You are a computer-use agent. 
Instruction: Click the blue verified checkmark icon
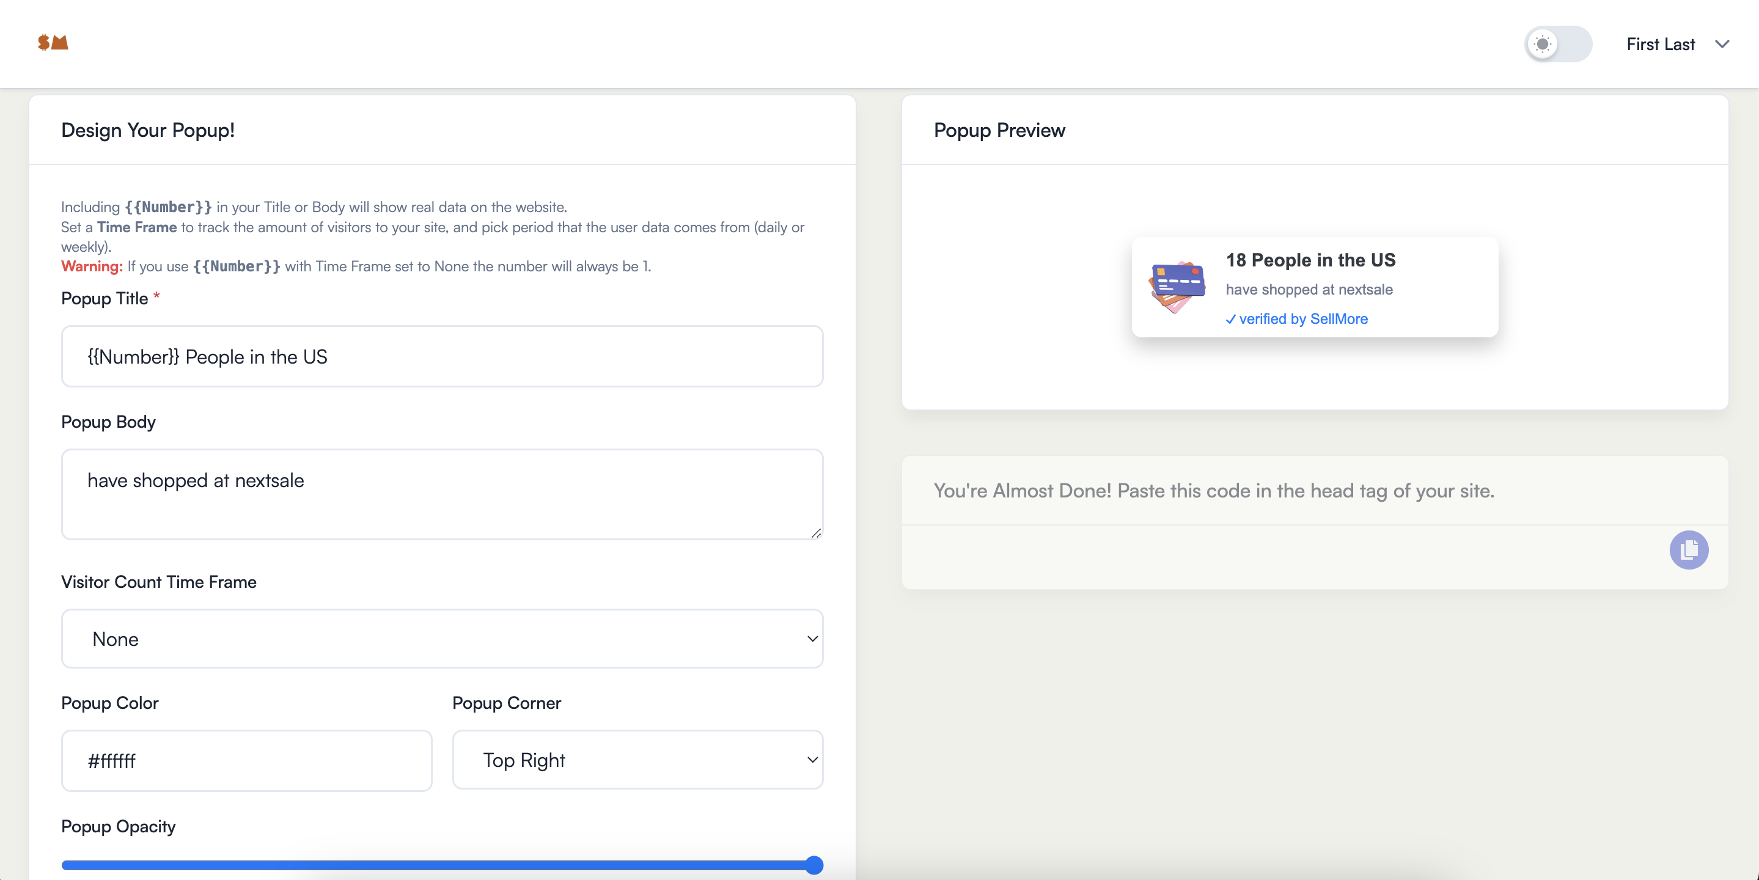coord(1230,320)
